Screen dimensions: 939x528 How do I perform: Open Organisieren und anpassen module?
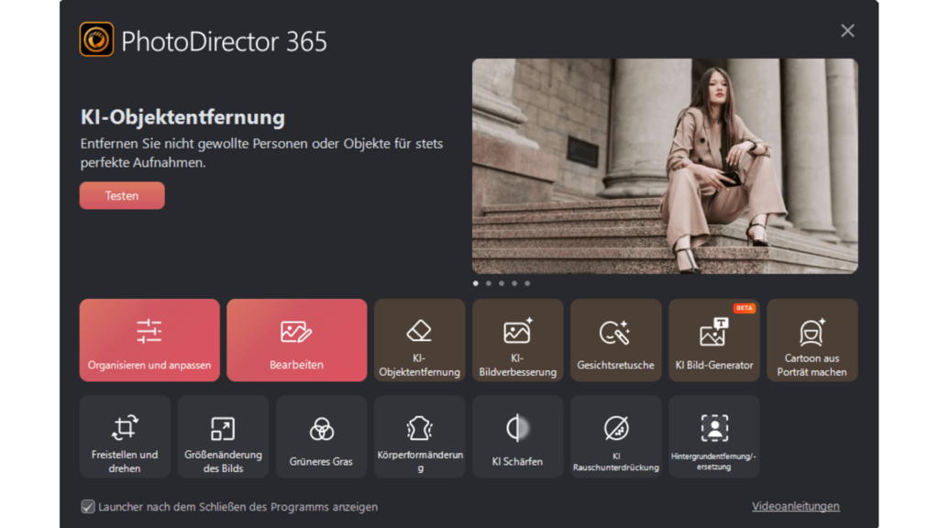click(x=149, y=340)
